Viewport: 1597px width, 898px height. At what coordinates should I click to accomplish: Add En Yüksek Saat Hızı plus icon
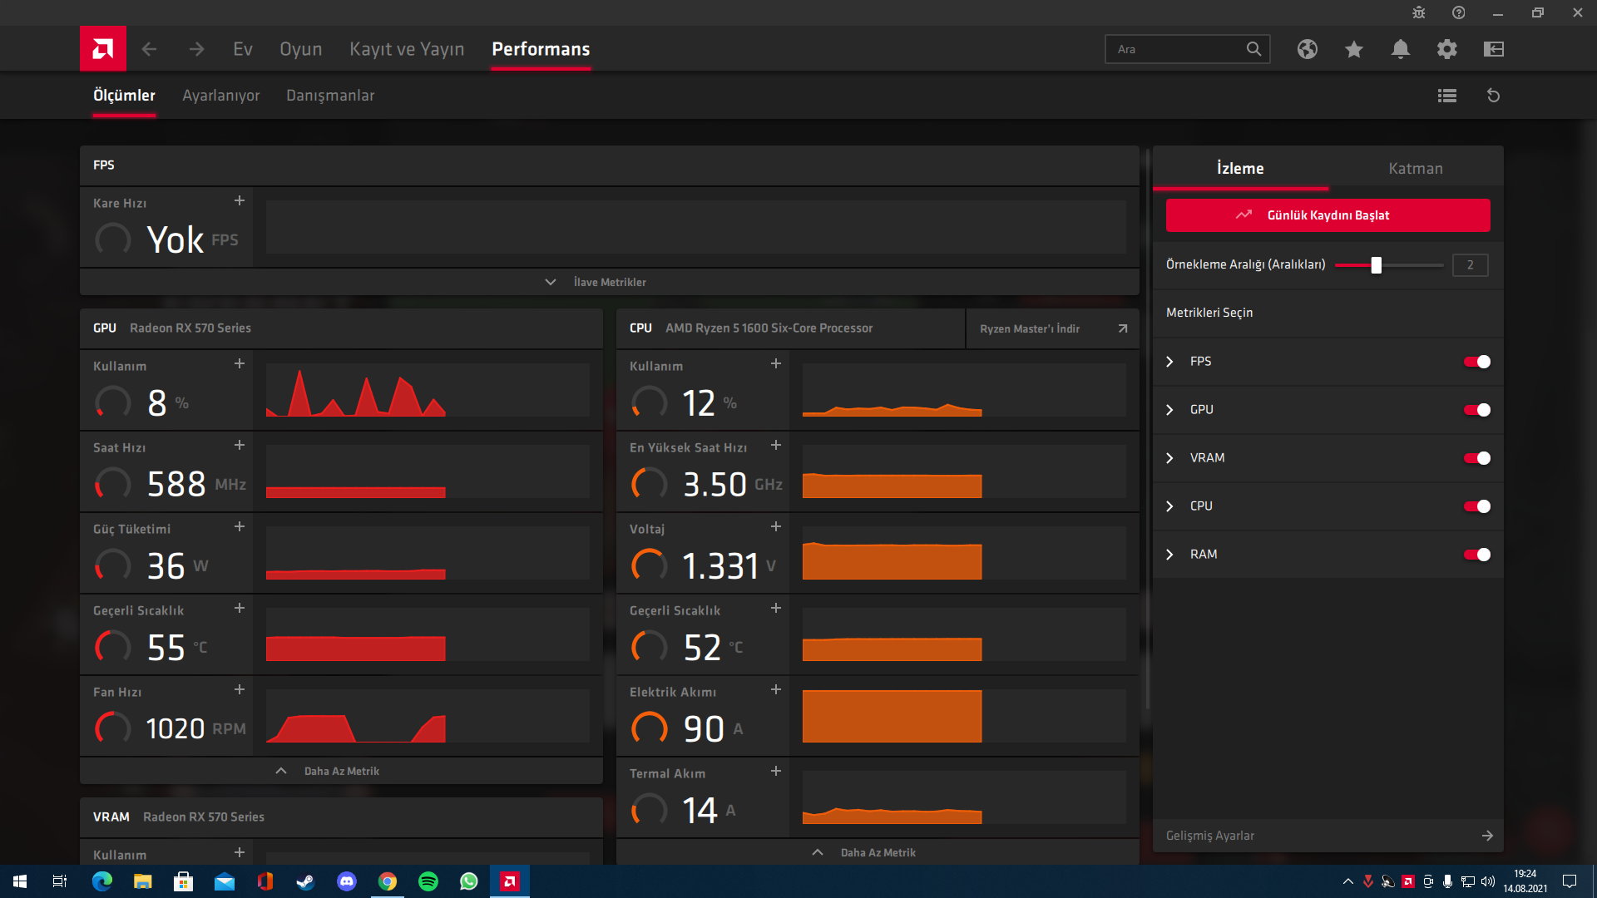click(x=776, y=445)
